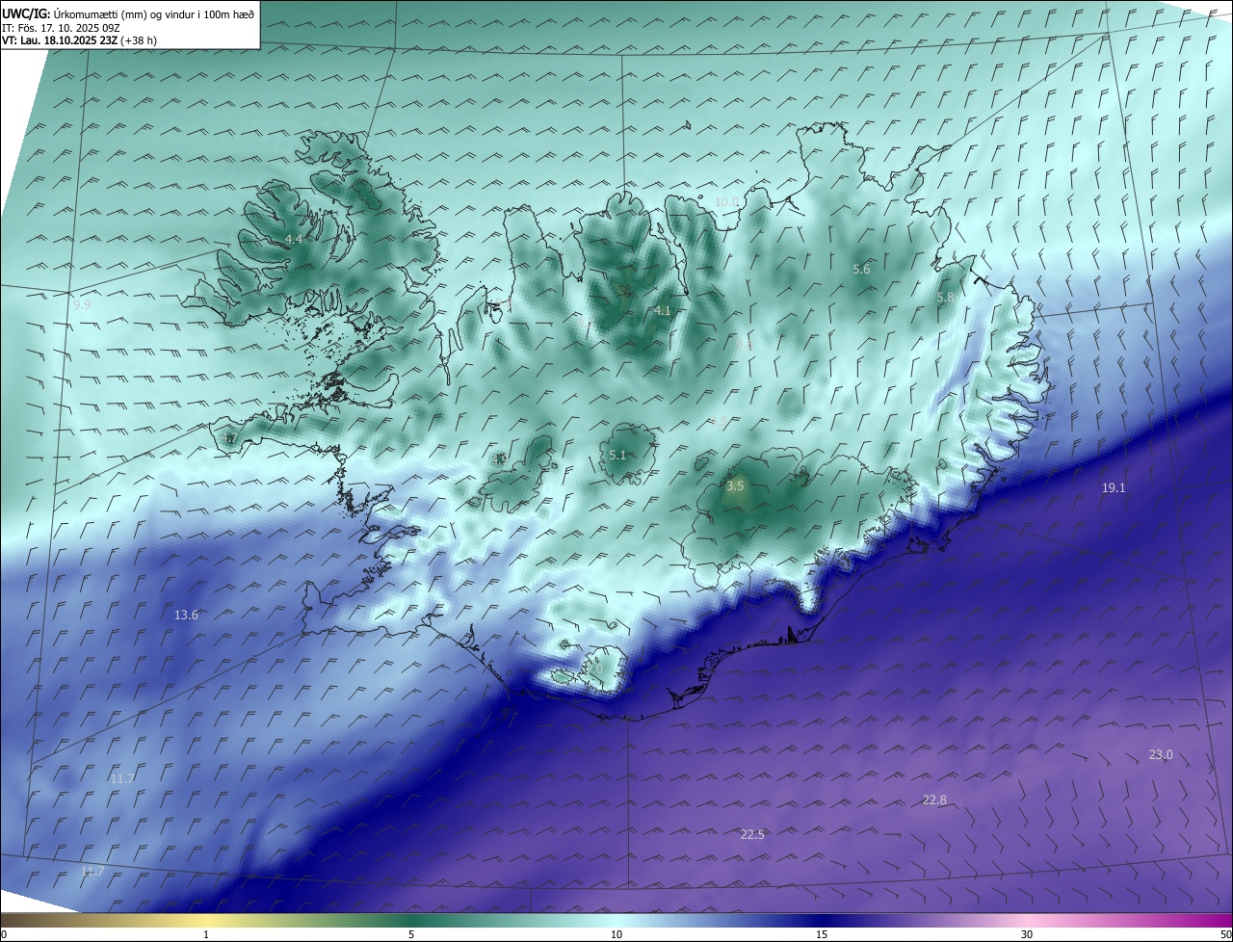Screen dimensions: 1233x942
Task: Click the map title starting with UWC/IG
Action: pyautogui.click(x=127, y=13)
